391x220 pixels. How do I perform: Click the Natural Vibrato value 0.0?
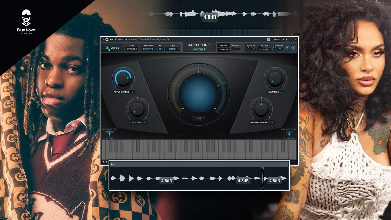click(x=271, y=123)
